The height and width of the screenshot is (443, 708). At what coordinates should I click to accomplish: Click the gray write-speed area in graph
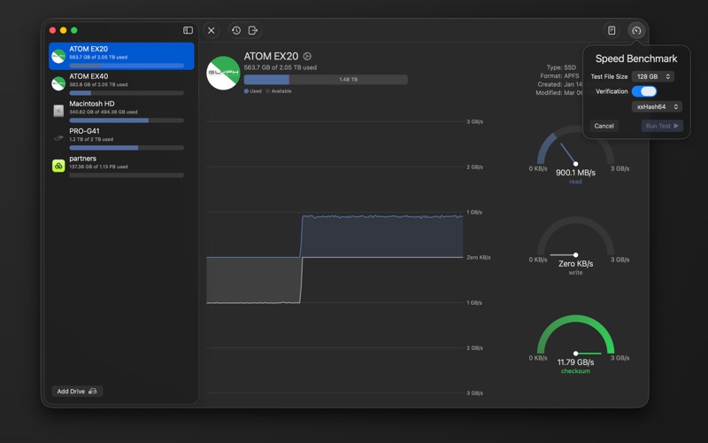[x=253, y=280]
